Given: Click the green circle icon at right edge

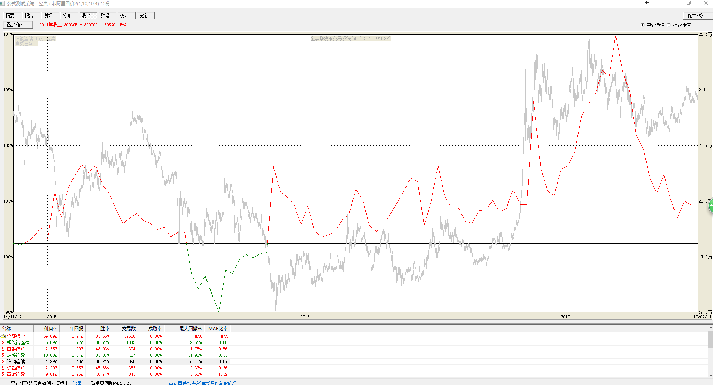Looking at the screenshot, I should [710, 206].
